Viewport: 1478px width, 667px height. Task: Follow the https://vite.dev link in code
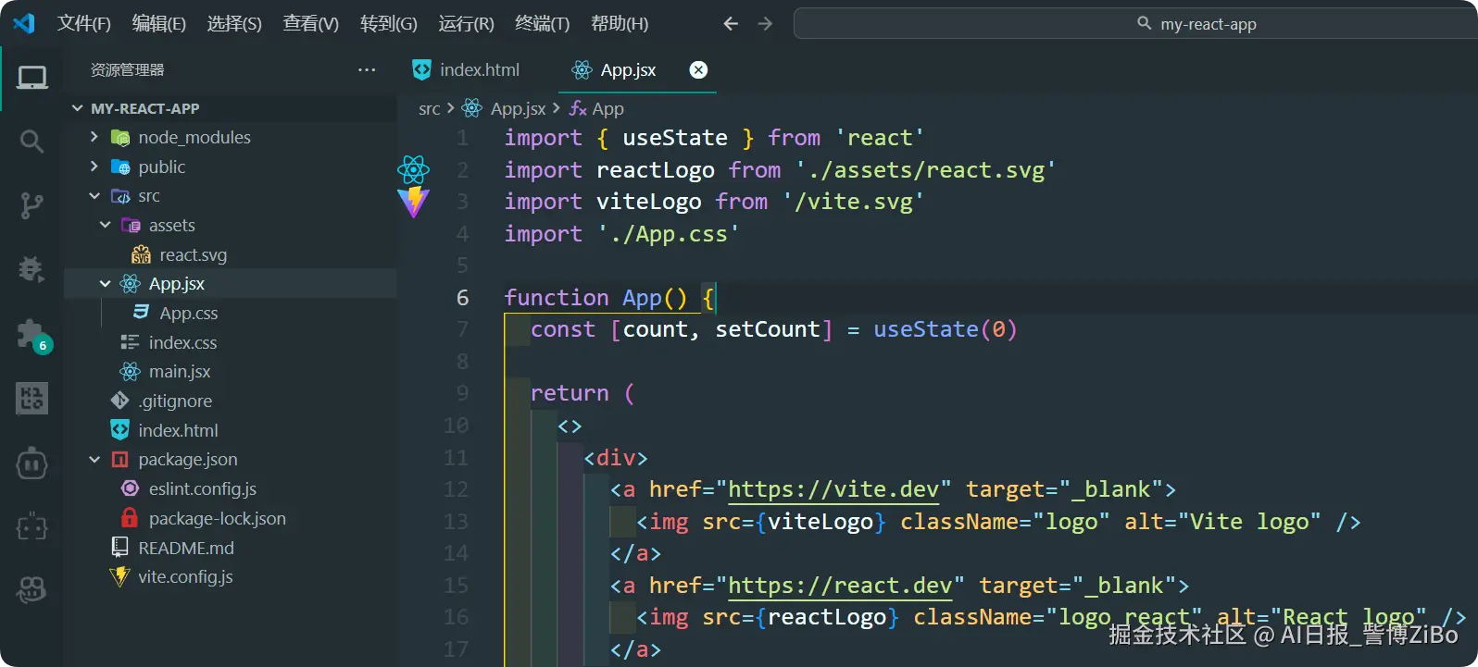tap(833, 489)
